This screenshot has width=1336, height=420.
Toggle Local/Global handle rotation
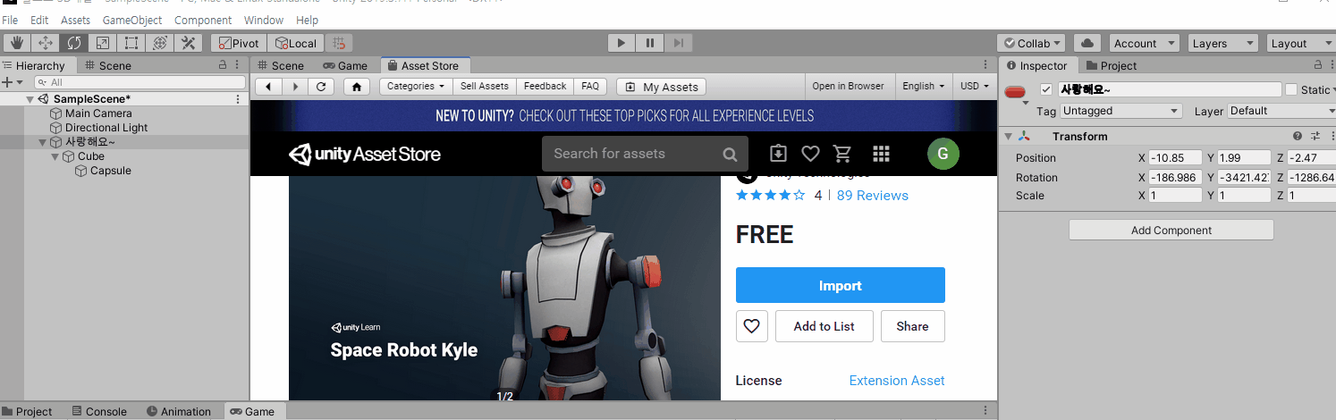[295, 43]
